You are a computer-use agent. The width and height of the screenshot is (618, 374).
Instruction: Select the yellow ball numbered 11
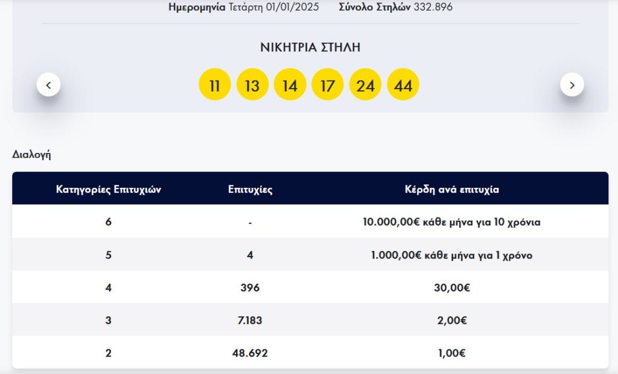(x=214, y=86)
